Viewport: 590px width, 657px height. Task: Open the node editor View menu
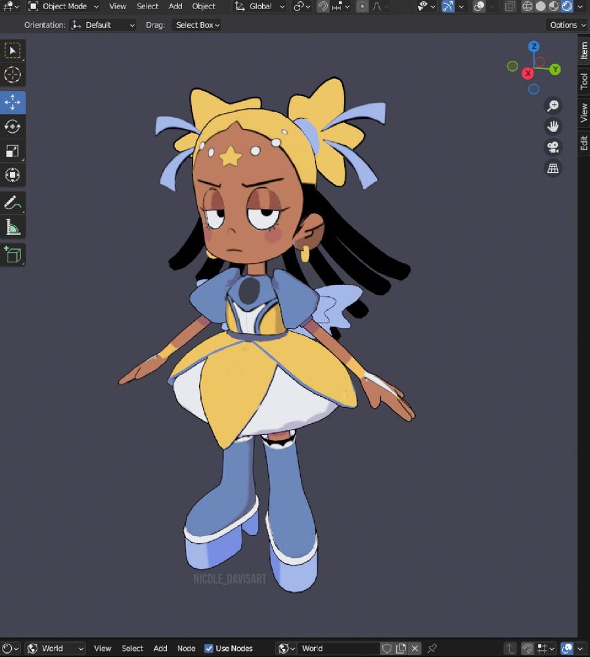pos(102,648)
